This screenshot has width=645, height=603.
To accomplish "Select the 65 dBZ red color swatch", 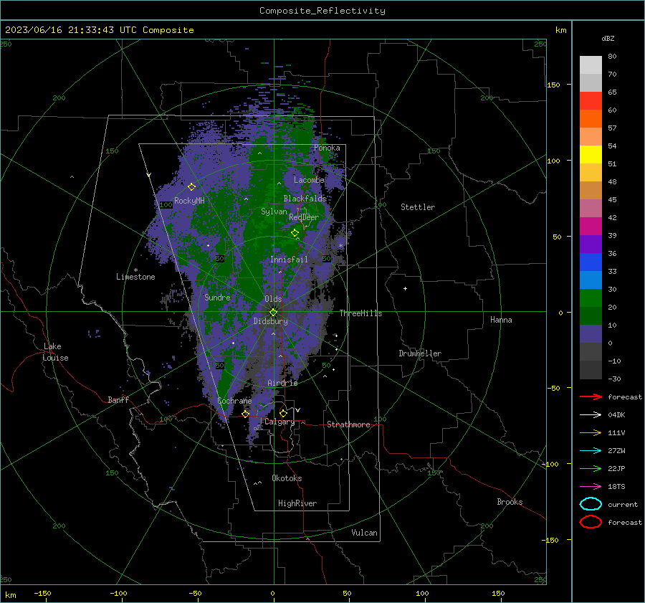I will [x=591, y=100].
